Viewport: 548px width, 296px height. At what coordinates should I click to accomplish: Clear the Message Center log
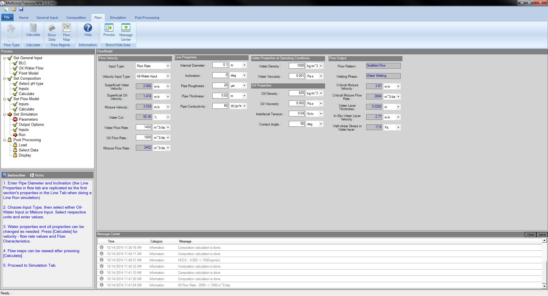(531, 235)
